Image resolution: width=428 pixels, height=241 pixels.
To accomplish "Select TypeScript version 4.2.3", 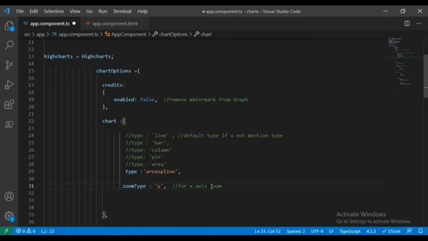I will [371, 231].
